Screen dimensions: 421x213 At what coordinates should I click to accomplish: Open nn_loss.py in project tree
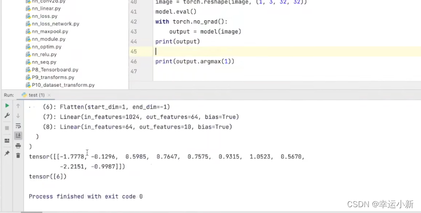45,16
